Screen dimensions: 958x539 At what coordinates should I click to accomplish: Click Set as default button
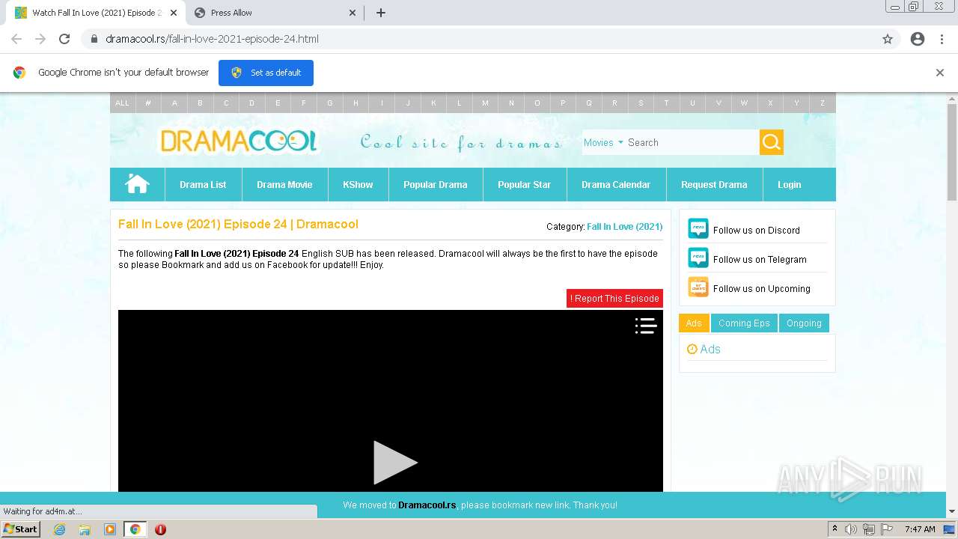(x=266, y=73)
